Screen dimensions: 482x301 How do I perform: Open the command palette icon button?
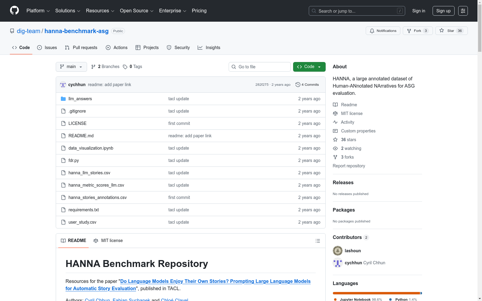point(463,11)
